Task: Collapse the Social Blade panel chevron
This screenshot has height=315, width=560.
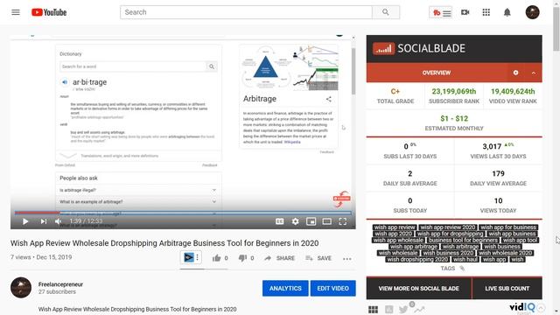Action: 533,73
